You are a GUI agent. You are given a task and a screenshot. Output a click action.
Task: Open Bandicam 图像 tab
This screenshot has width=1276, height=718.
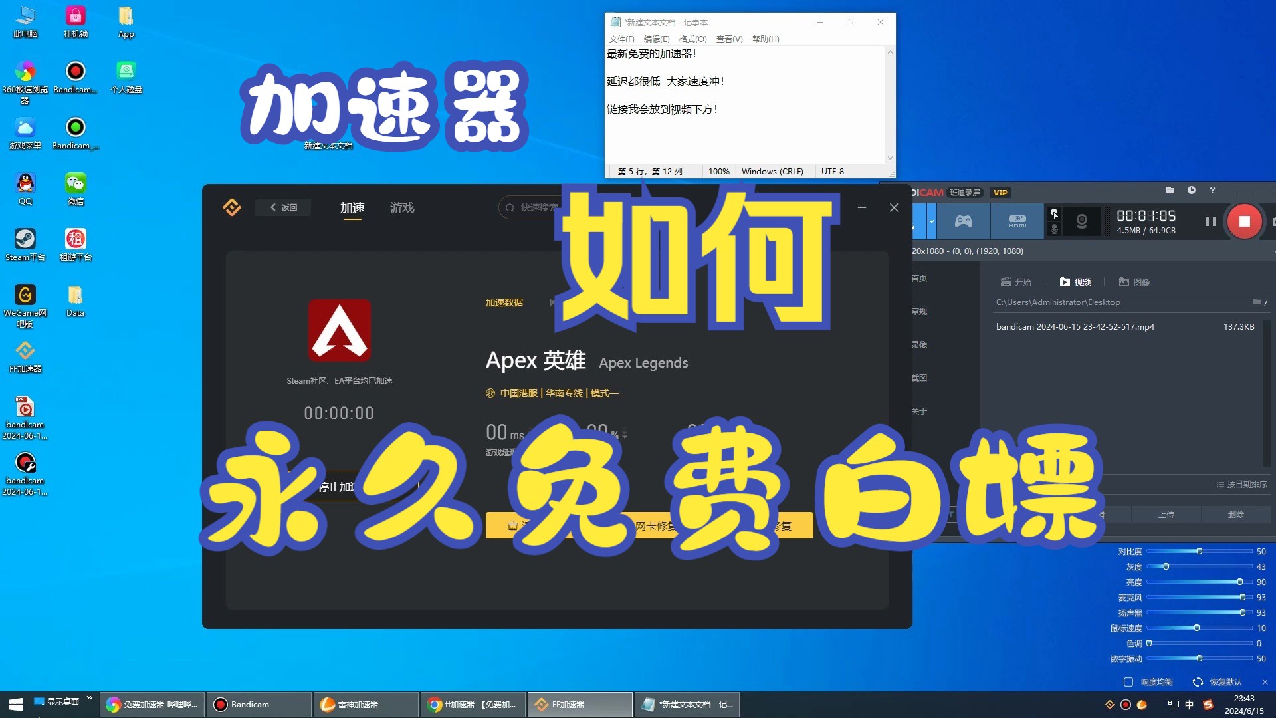(1134, 282)
